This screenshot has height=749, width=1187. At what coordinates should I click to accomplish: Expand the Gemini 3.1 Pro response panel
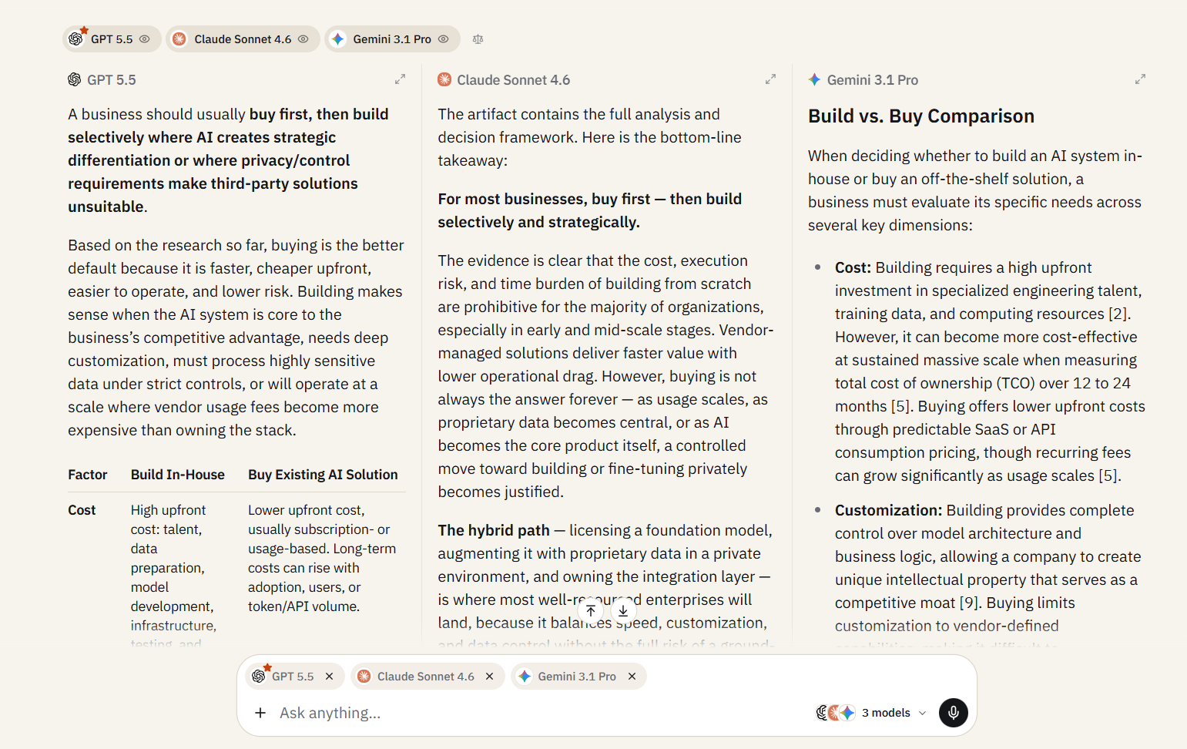coord(1140,79)
